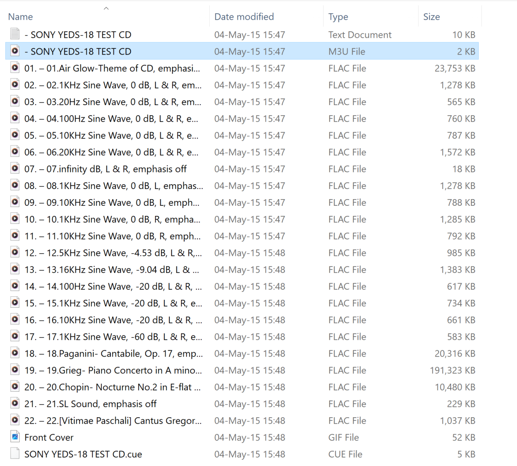
Task: Select file 13.16KHz Sine Wave, -9.04 dB
Action: pyautogui.click(x=112, y=270)
